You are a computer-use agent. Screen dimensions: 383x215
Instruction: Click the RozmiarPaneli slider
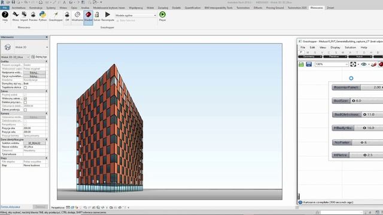(x=357, y=87)
